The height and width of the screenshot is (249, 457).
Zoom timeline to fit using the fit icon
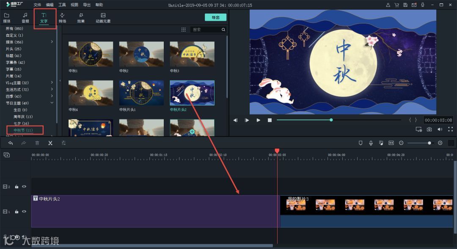391,143
